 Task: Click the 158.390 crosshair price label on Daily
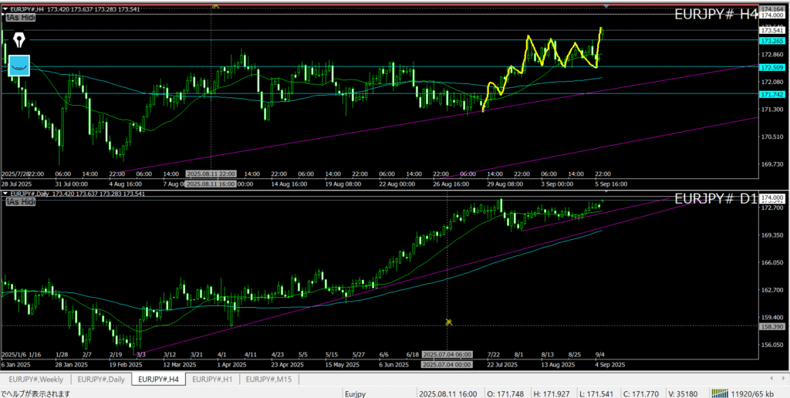[771, 326]
